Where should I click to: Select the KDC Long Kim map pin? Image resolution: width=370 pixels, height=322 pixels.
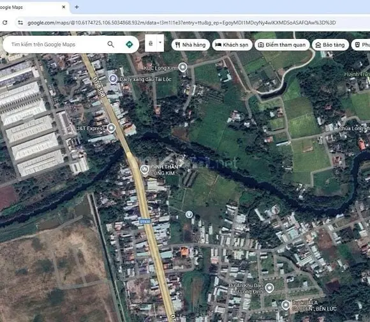coord(182,67)
